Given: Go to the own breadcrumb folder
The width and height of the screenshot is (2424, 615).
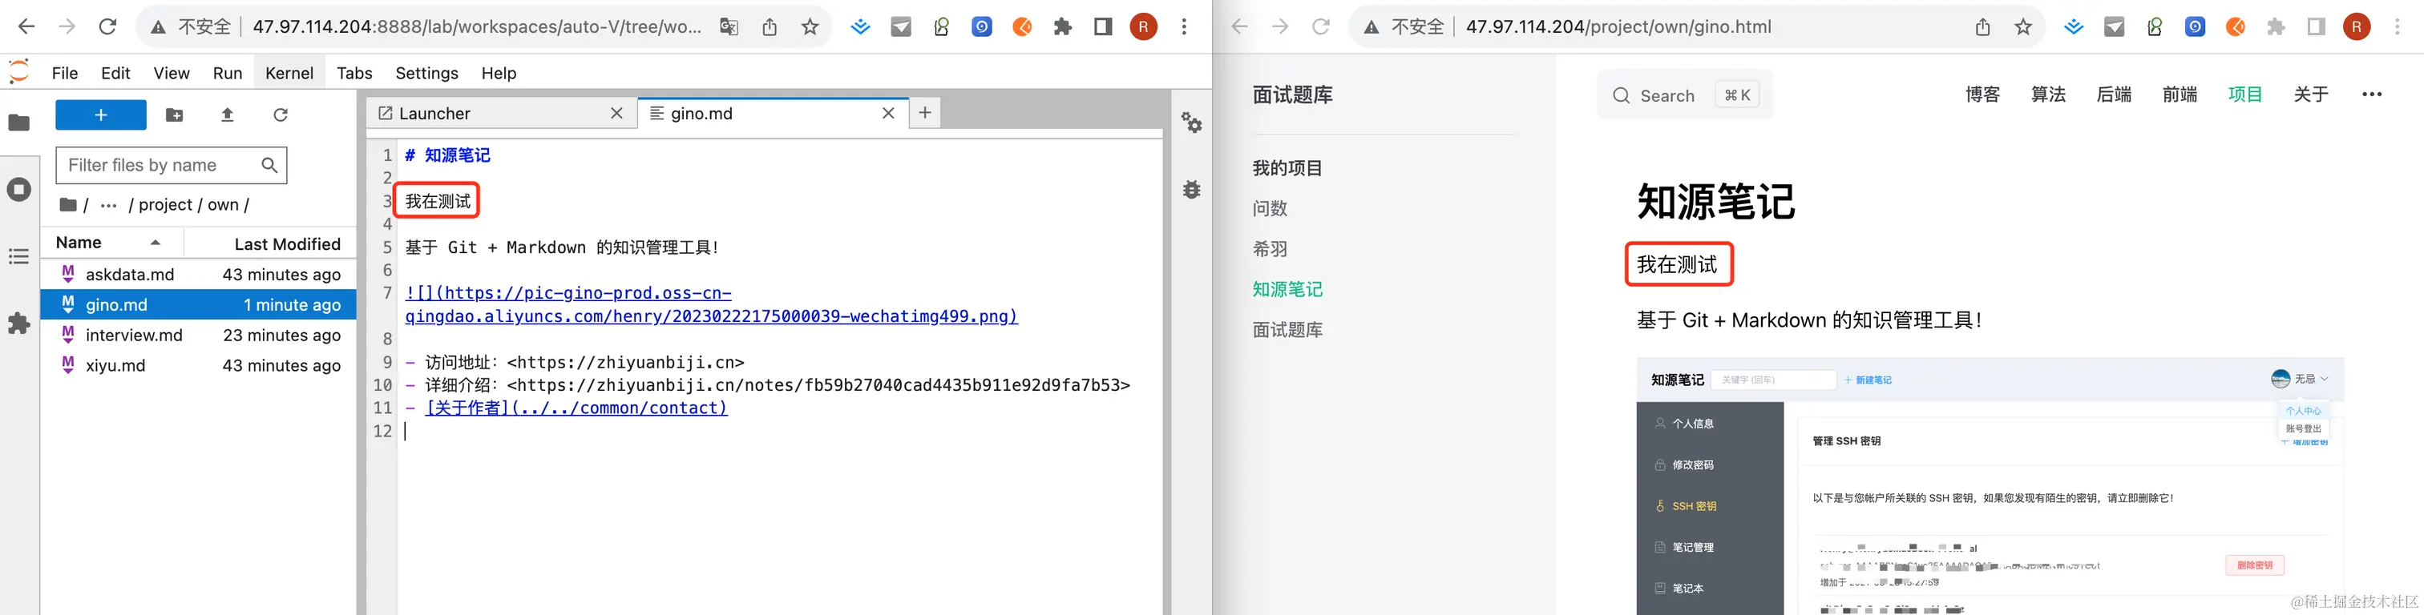Looking at the screenshot, I should point(223,205).
